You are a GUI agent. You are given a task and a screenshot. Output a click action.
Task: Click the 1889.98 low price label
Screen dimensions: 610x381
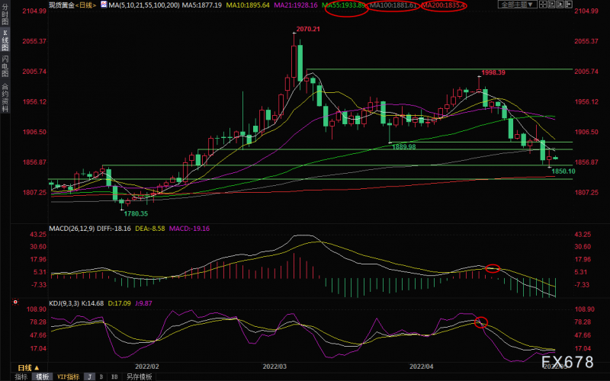[x=404, y=146]
